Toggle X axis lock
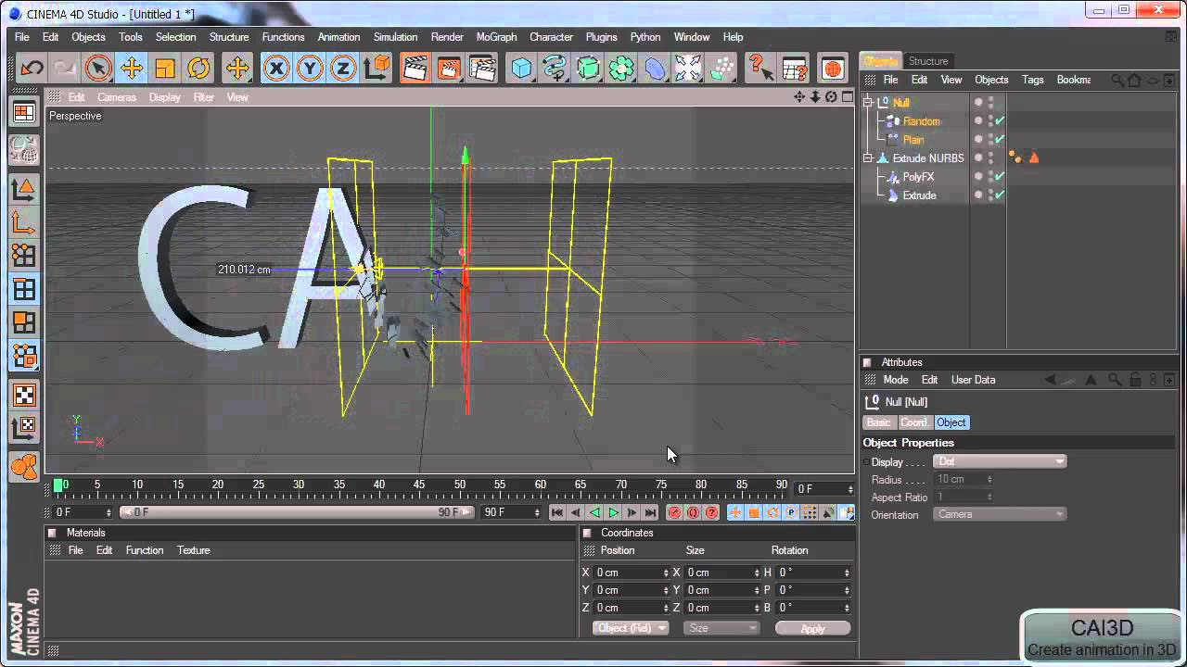 pos(275,69)
